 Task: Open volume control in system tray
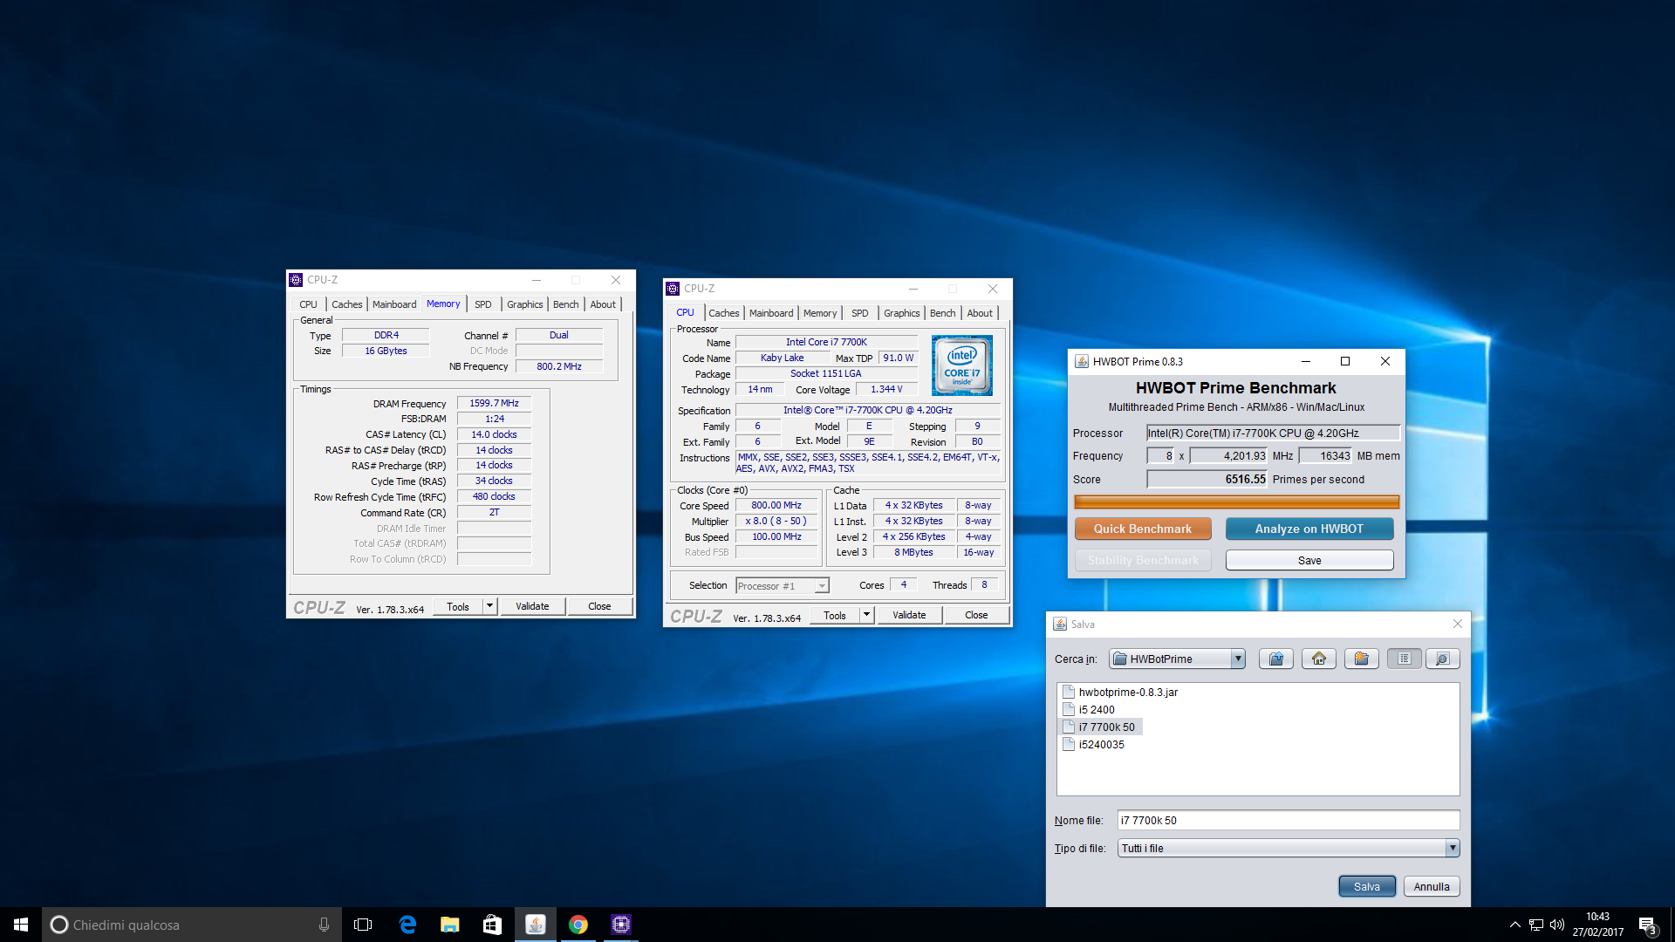pyautogui.click(x=1557, y=925)
